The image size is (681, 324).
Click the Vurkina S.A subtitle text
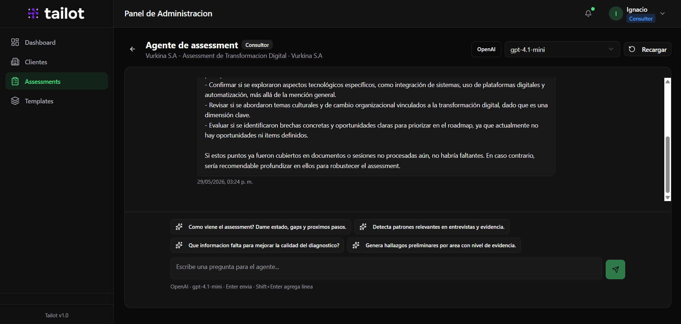pos(234,56)
